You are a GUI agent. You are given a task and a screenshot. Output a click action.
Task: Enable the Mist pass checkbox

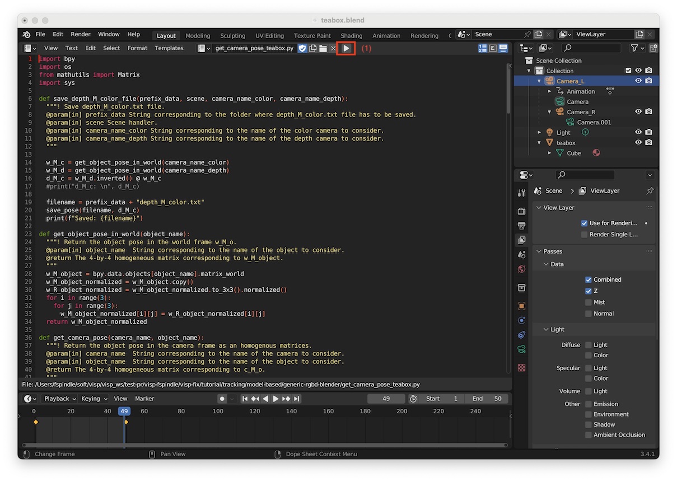coord(588,302)
